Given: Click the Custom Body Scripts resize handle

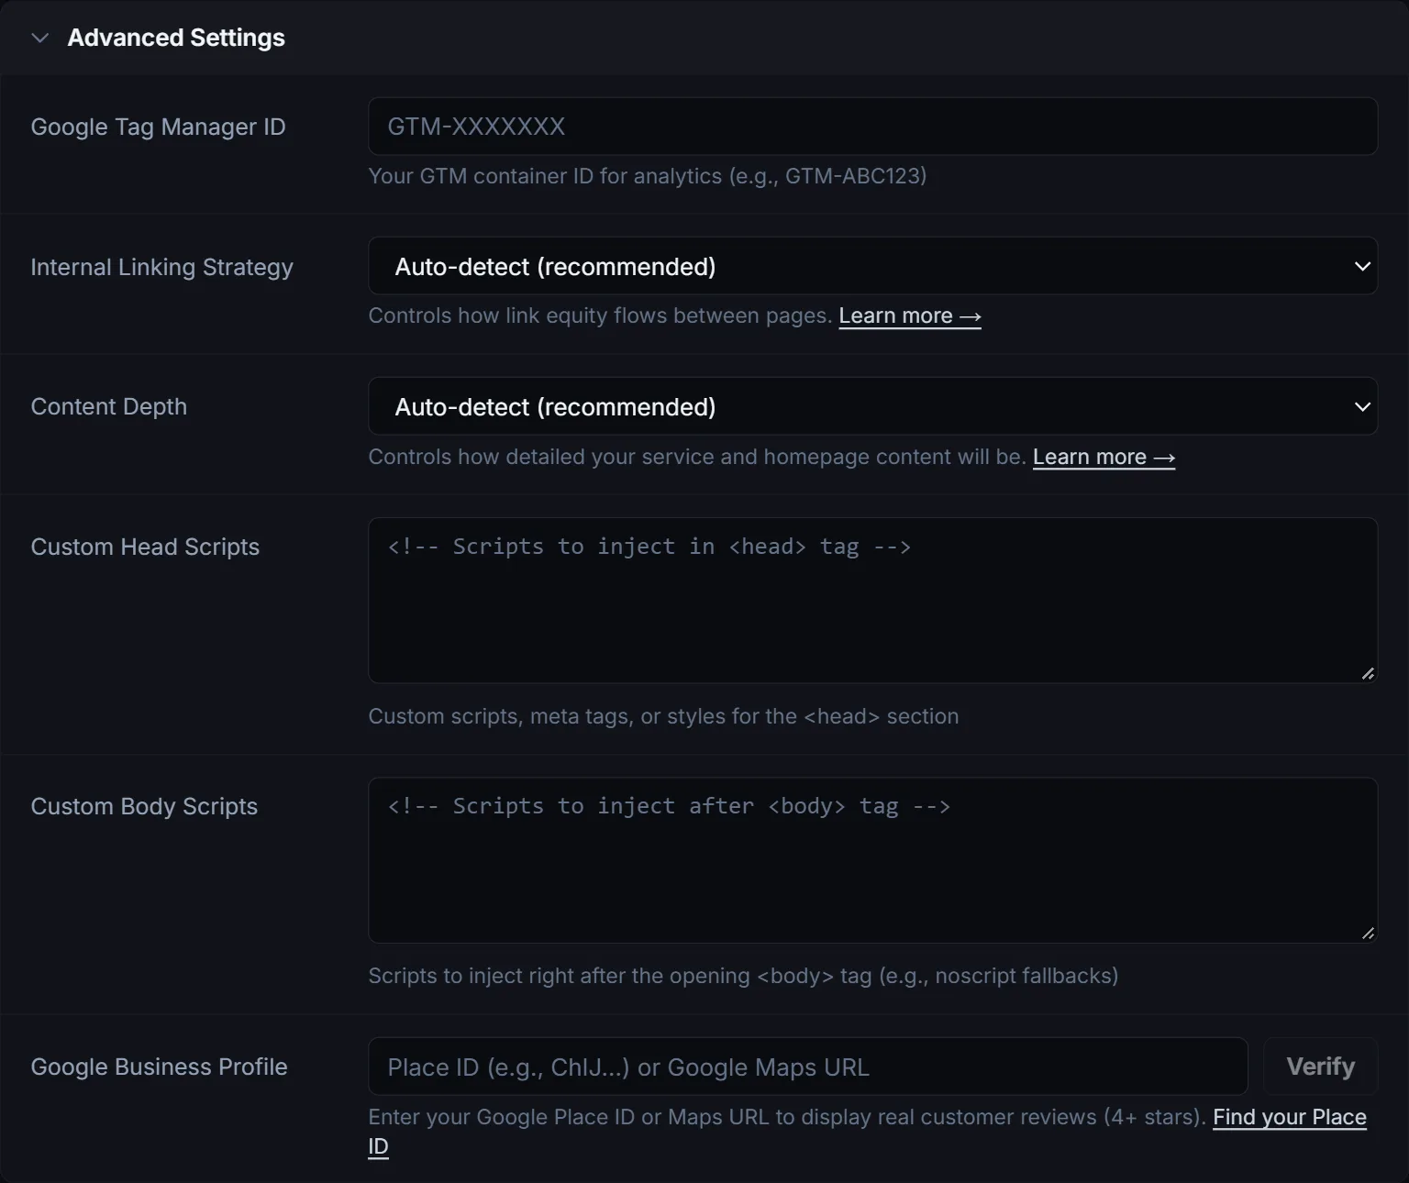Looking at the screenshot, I should click(x=1368, y=934).
